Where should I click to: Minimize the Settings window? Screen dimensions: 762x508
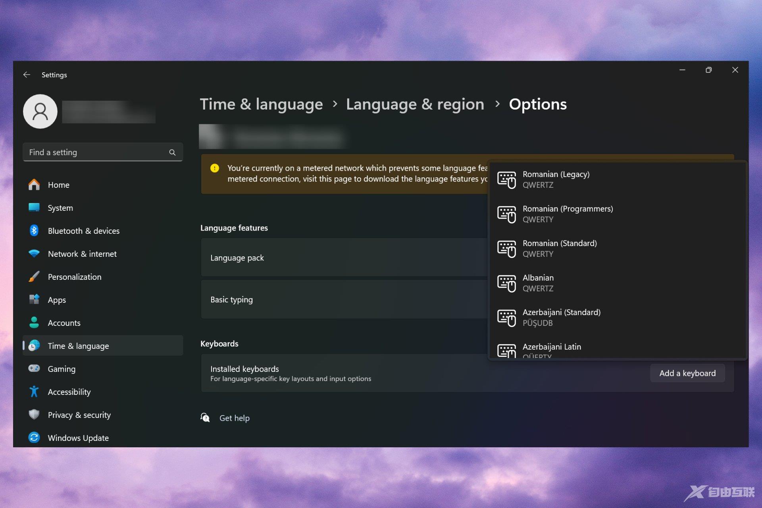click(682, 70)
